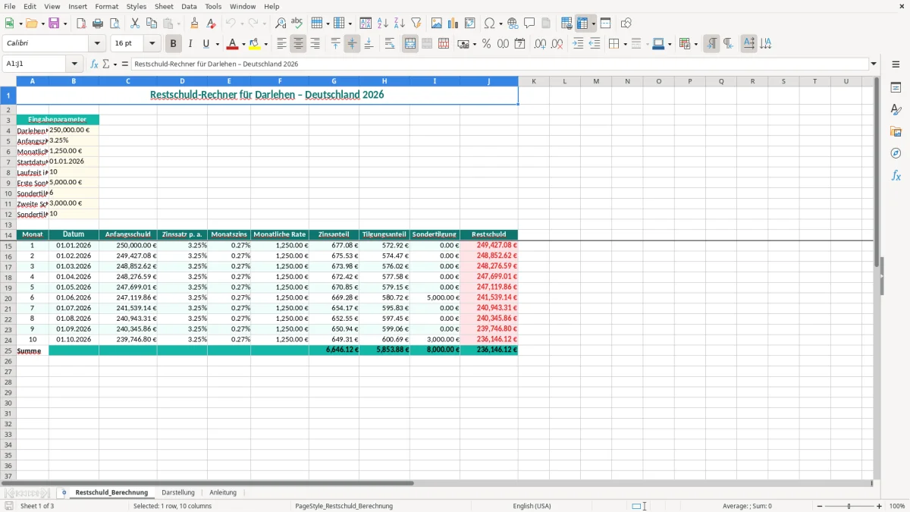Image resolution: width=910 pixels, height=512 pixels.
Task: Click the Print icon
Action: pyautogui.click(x=98, y=24)
